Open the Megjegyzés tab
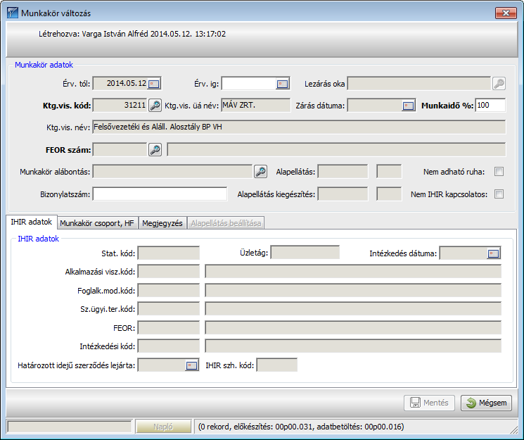Screen dimensions: 524x440 pyautogui.click(x=162, y=223)
